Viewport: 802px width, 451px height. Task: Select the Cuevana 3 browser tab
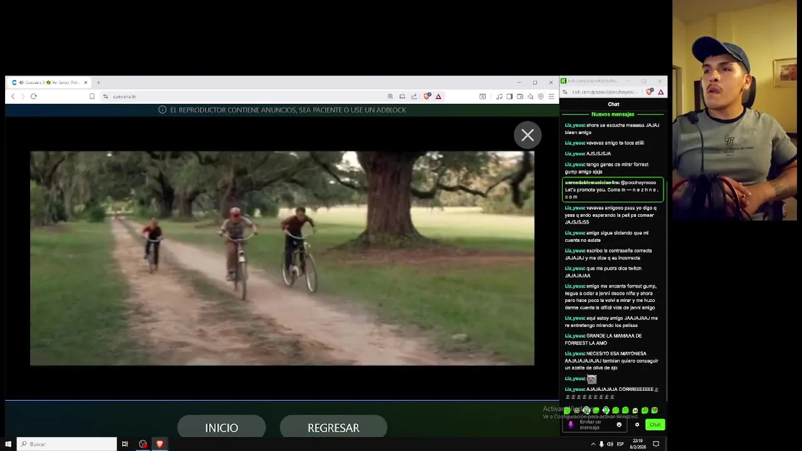click(x=50, y=83)
